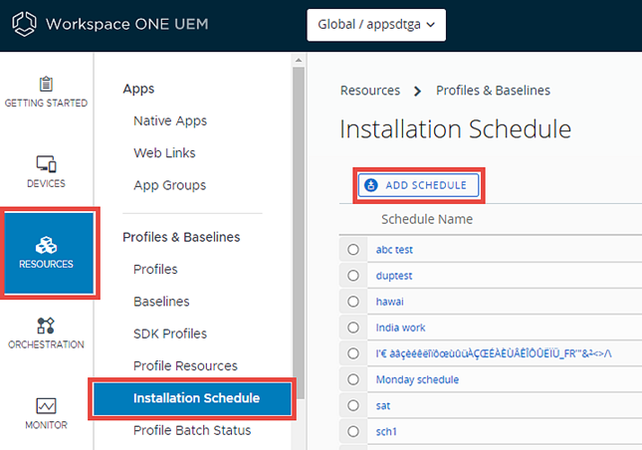This screenshot has height=450, width=642.
Task: Click the Apps section heading
Action: click(x=138, y=89)
